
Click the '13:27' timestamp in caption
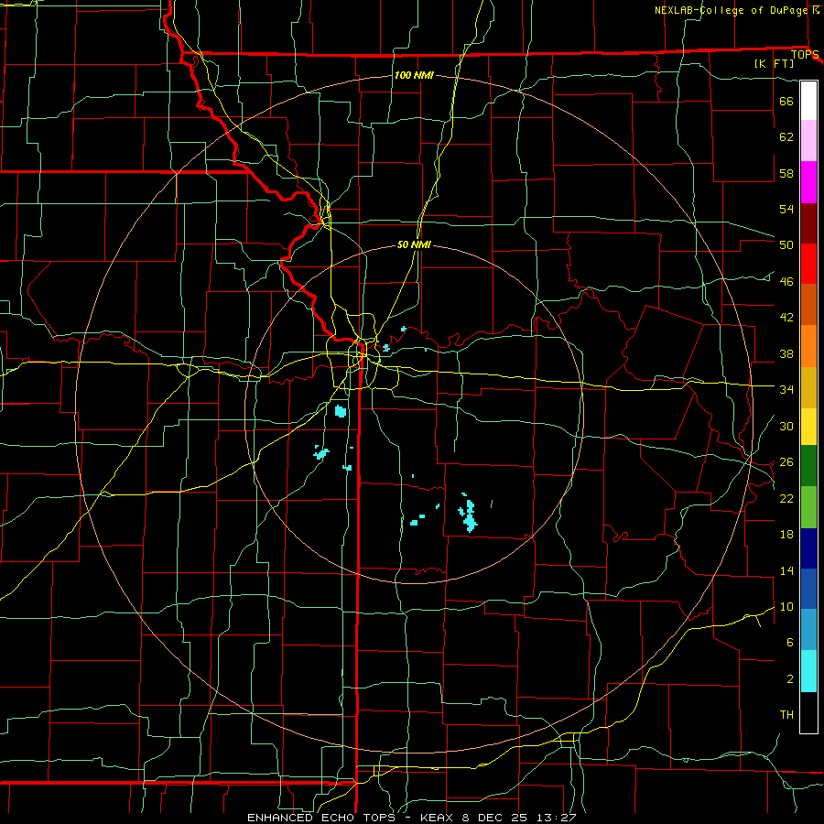pyautogui.click(x=557, y=818)
